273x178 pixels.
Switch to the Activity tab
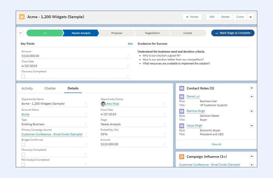click(27, 88)
